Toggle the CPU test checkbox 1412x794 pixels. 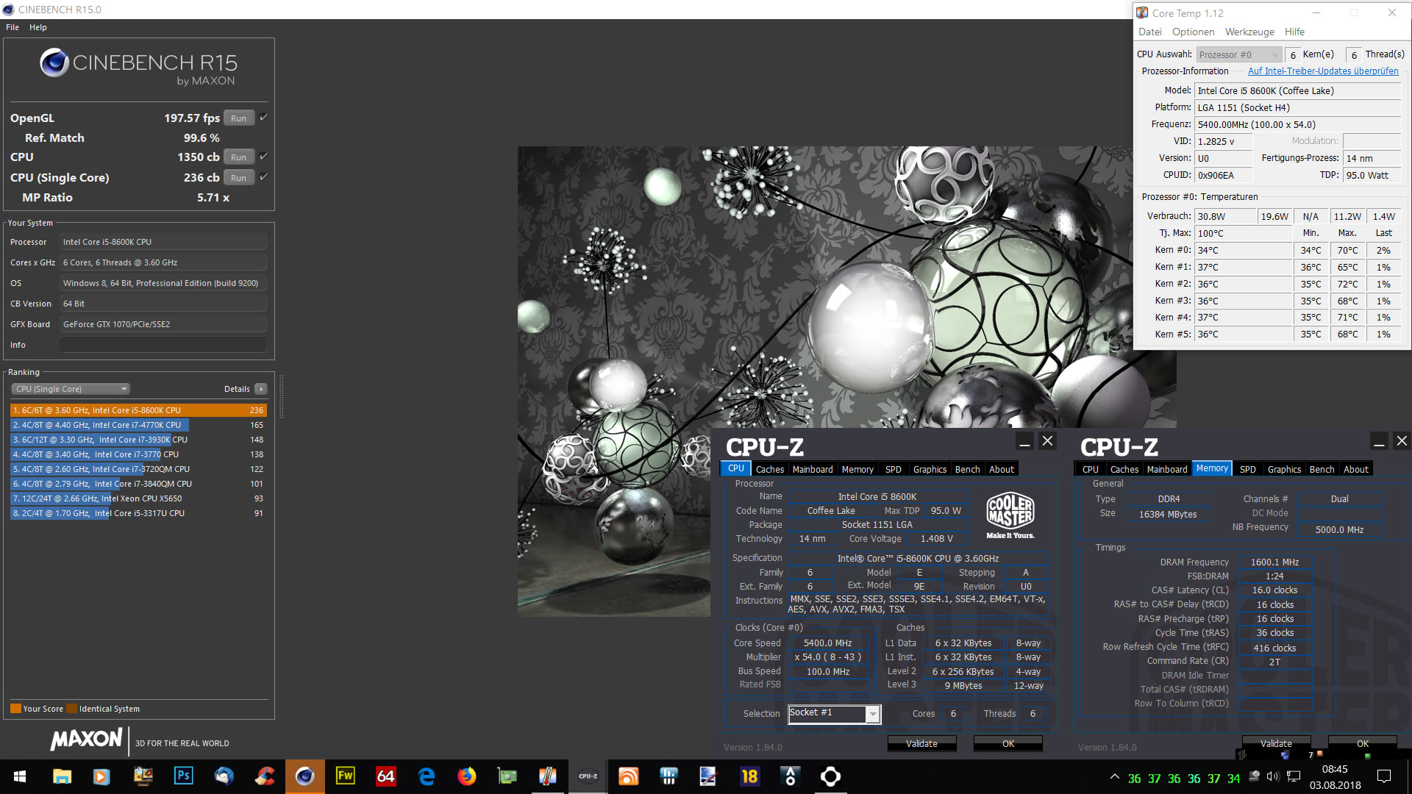(263, 157)
